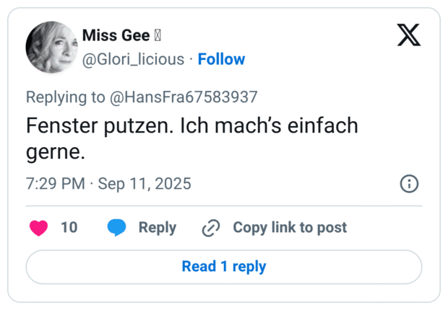Image resolution: width=448 pixels, height=310 pixels.
Task: Follow the @Glori_licious account
Action: tap(221, 59)
